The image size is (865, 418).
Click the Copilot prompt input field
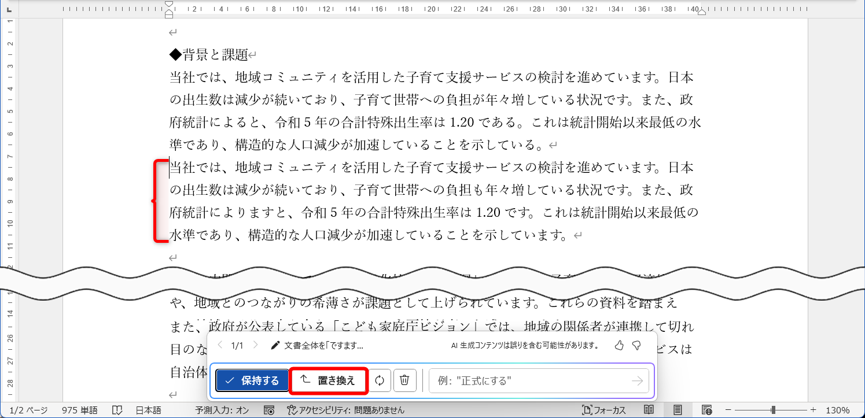click(532, 380)
